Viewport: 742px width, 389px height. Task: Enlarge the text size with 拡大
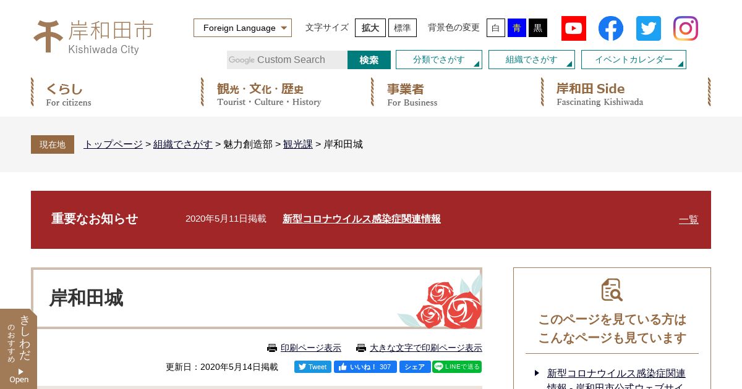pyautogui.click(x=370, y=28)
